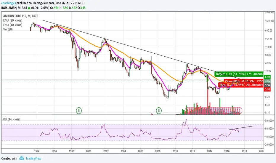Click the split marker S near 1999
276x163 pixels.
pos(79,111)
